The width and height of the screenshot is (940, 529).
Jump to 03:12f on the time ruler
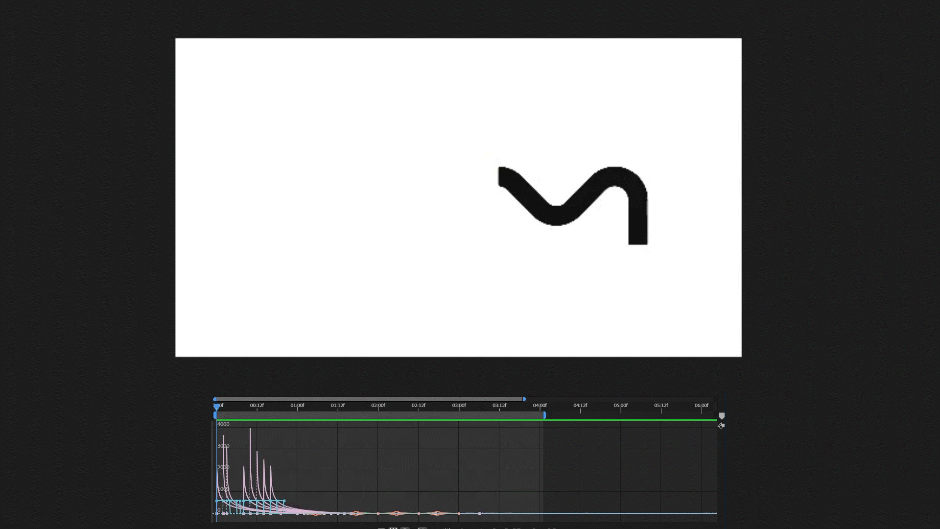pyautogui.click(x=499, y=406)
